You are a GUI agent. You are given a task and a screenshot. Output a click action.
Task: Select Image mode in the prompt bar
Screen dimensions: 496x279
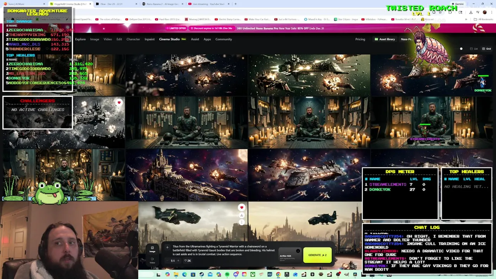click(x=152, y=249)
